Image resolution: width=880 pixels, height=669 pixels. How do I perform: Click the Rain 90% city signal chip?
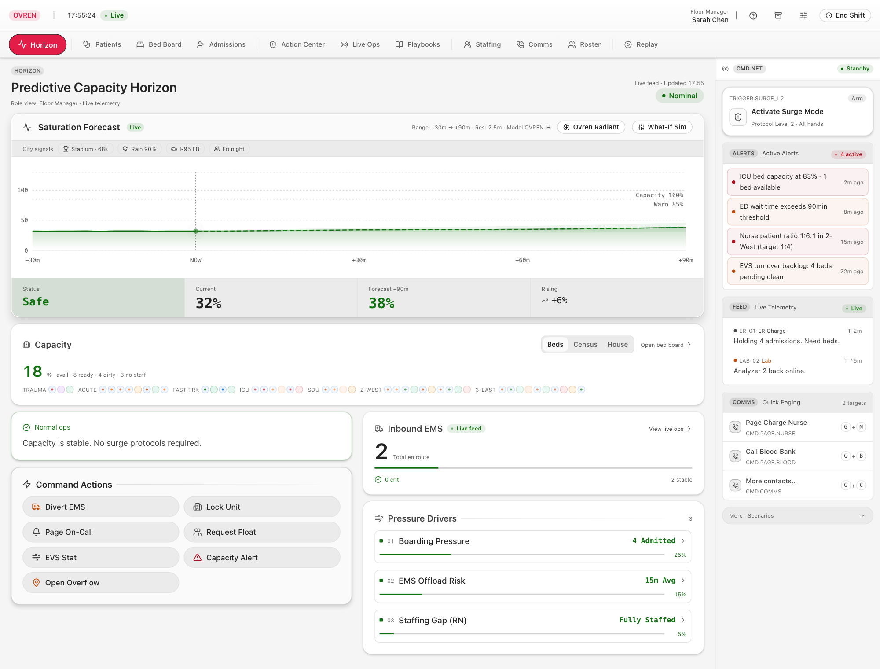(139, 149)
